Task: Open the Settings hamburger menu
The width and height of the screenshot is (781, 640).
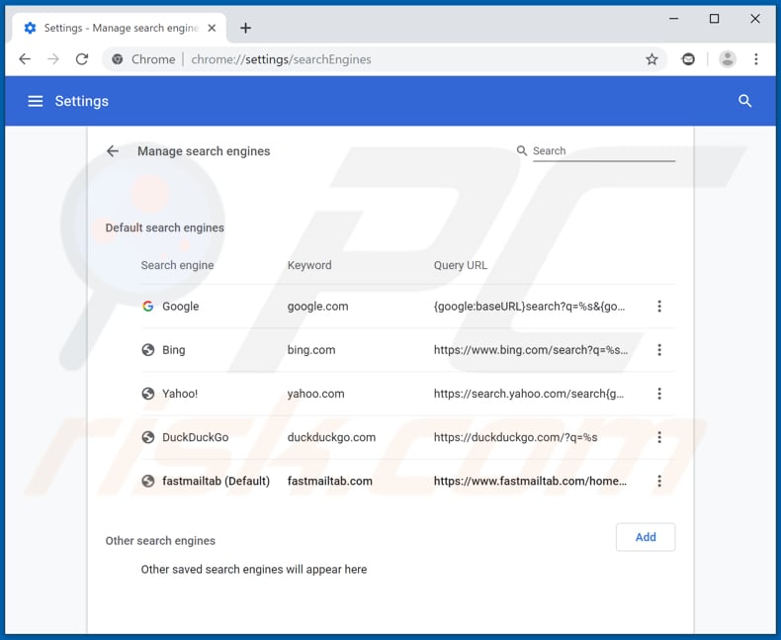Action: pos(35,101)
